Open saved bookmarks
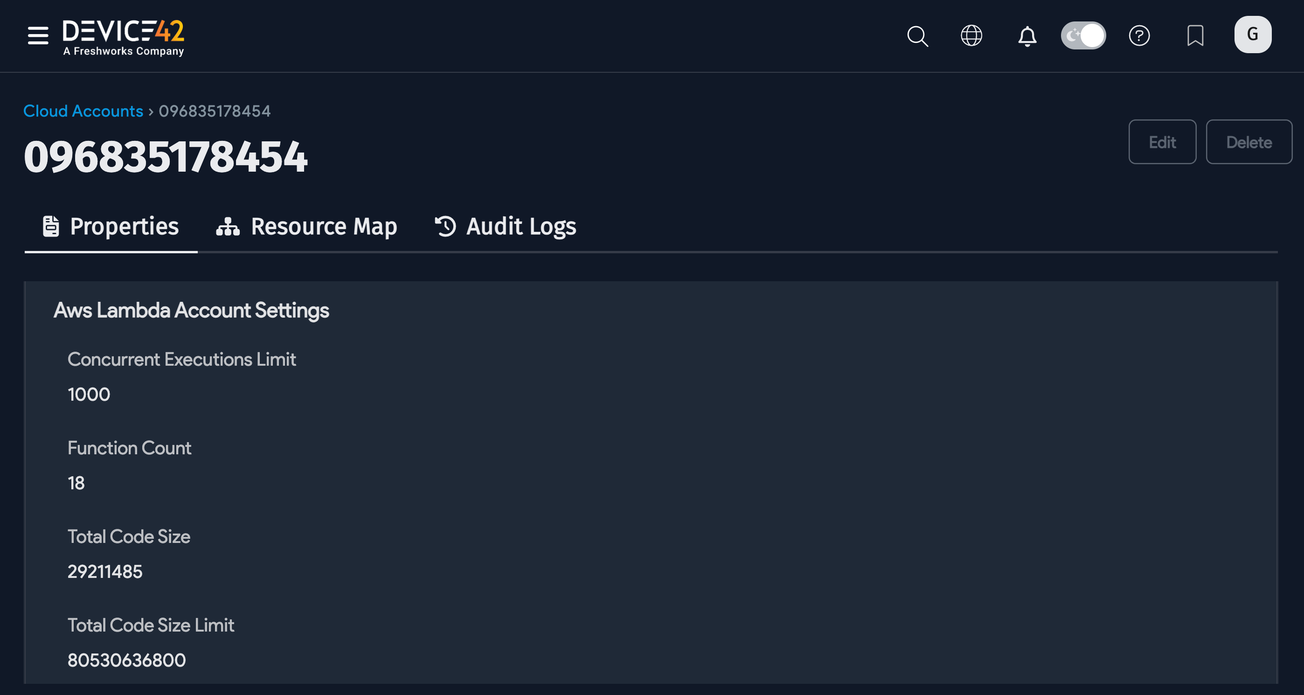 tap(1196, 35)
